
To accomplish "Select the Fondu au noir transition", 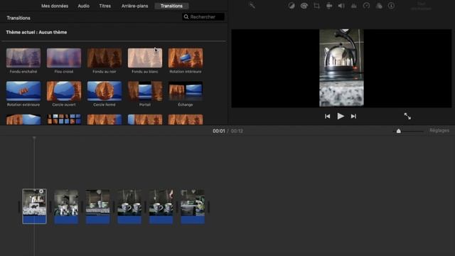I will (x=105, y=58).
